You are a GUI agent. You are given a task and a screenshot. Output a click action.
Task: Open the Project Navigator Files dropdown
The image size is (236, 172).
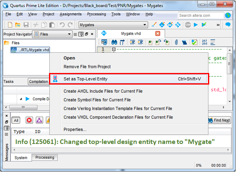pyautogui.click(x=52, y=34)
